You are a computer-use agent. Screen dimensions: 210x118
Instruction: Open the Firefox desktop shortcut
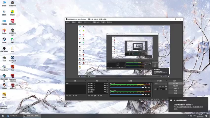coord(4,31)
